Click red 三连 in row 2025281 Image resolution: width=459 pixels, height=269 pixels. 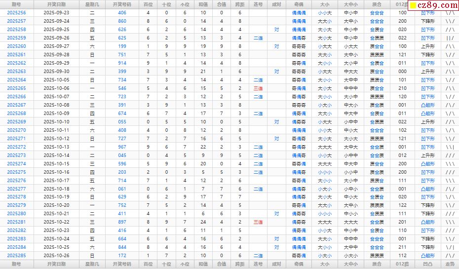click(258, 222)
